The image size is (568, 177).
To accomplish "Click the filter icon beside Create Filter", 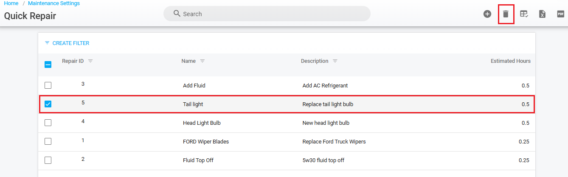I will click(x=47, y=43).
